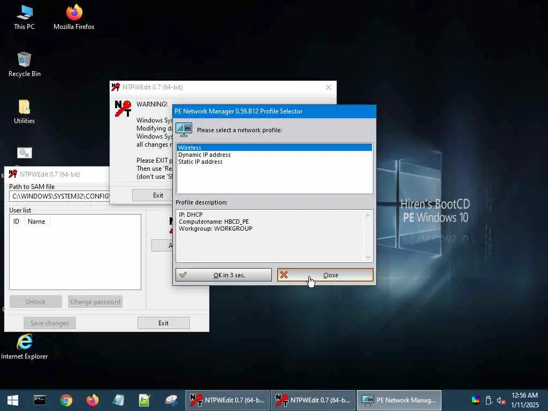The width and height of the screenshot is (548, 411).
Task: Click the scroll-down arrow in Profile description
Action: pyautogui.click(x=368, y=257)
